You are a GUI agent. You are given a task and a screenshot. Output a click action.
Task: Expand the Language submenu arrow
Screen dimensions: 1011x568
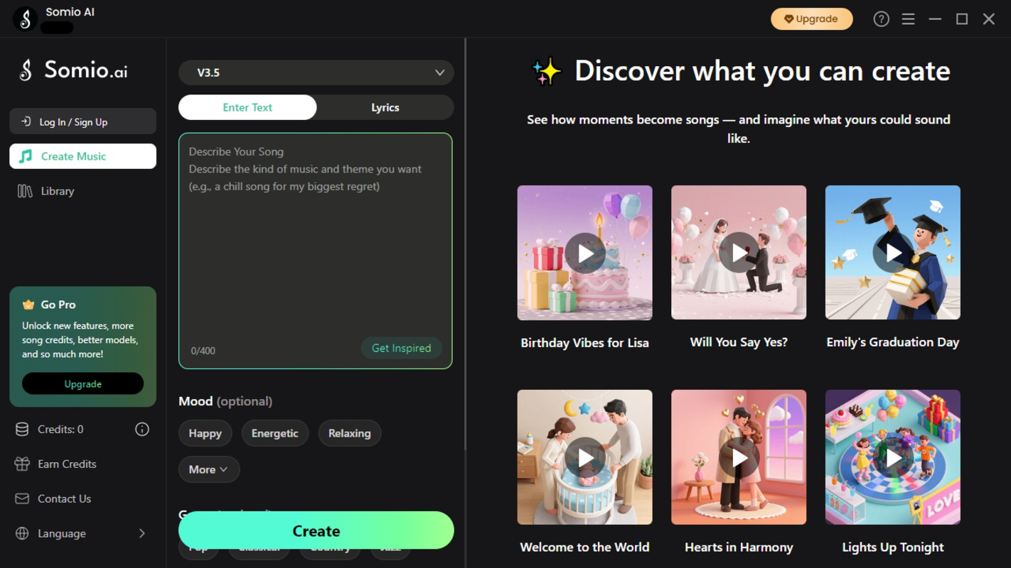click(x=141, y=533)
